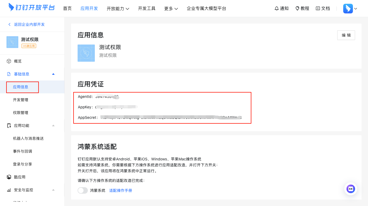Click the 应用功能 icon in sidebar

coord(9,126)
